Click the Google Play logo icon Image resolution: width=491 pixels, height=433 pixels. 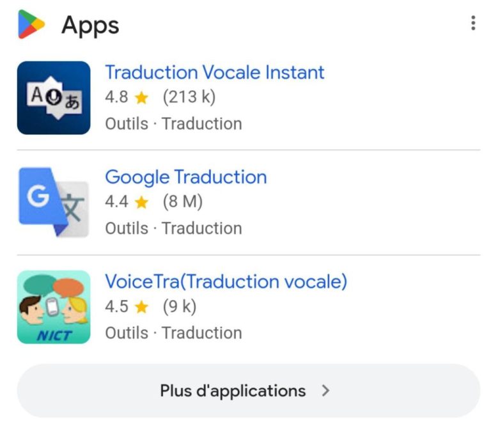tap(31, 24)
